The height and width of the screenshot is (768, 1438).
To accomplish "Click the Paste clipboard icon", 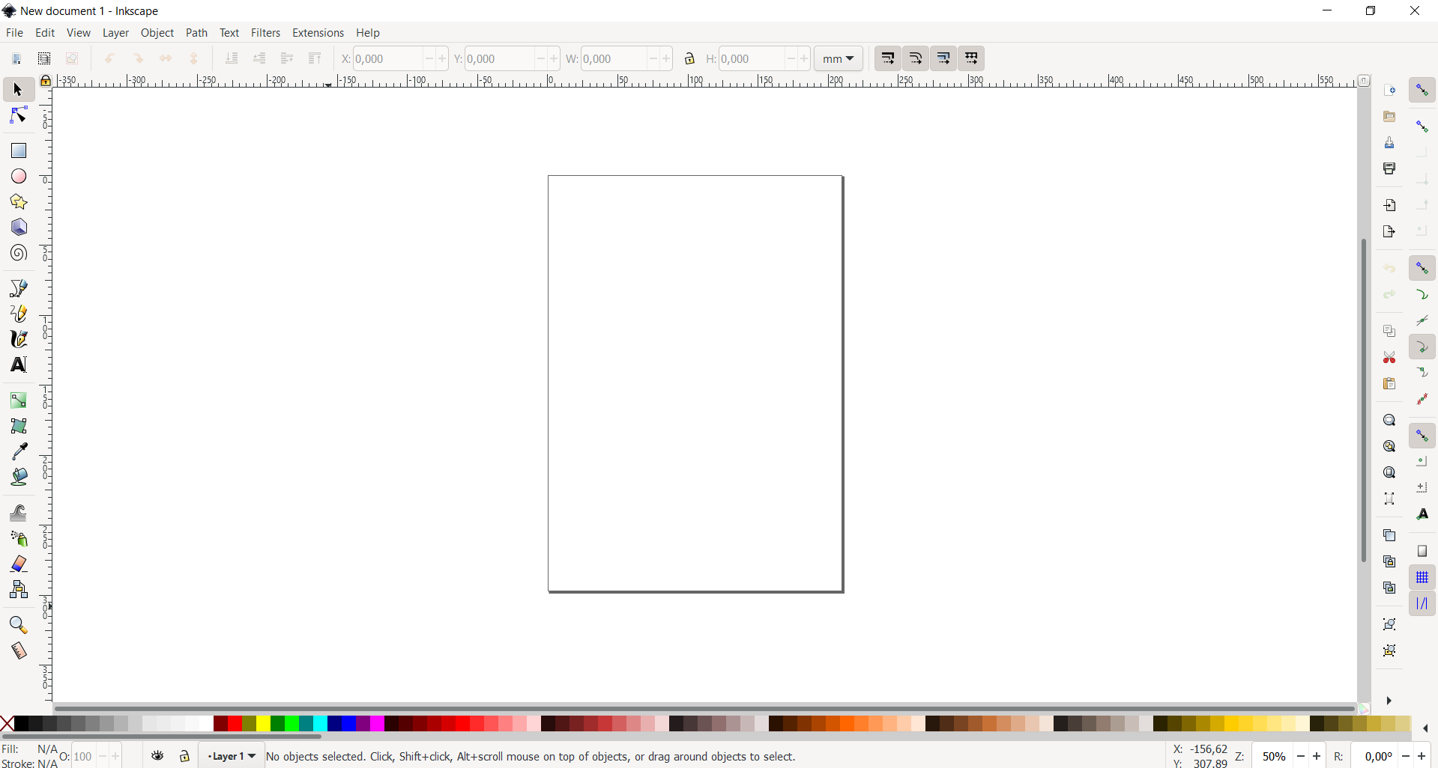I will (1389, 383).
